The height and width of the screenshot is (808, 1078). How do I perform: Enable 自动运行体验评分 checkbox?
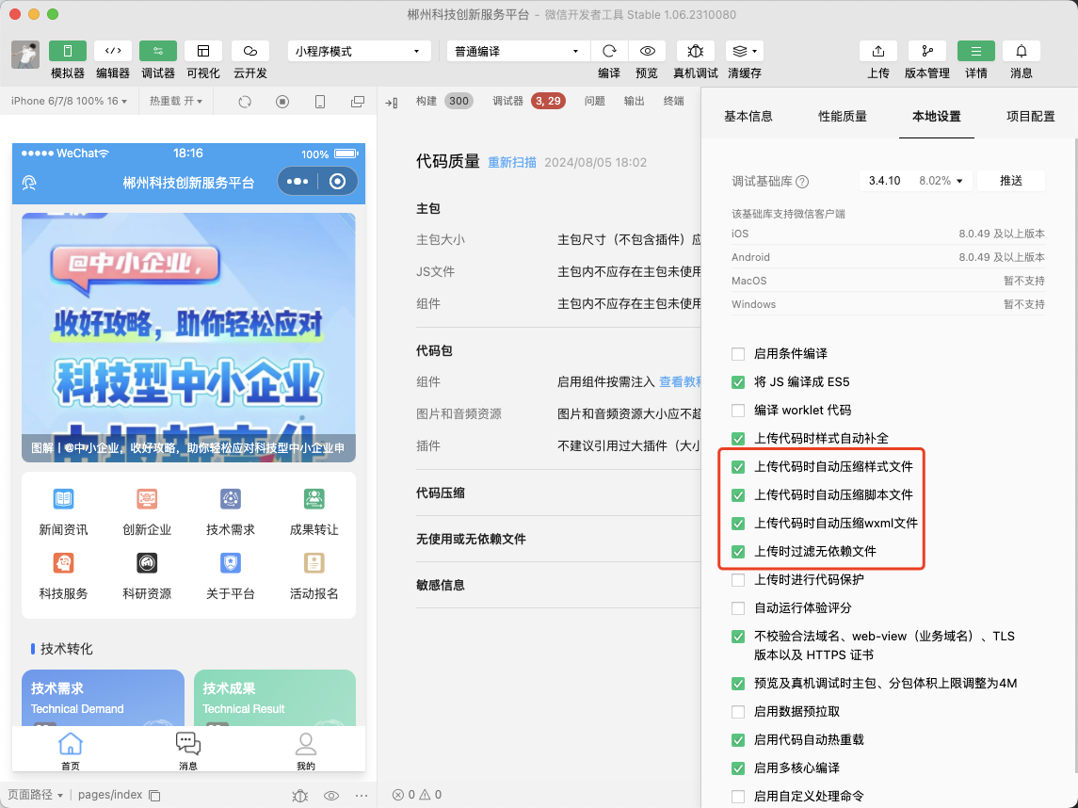pyautogui.click(x=738, y=608)
